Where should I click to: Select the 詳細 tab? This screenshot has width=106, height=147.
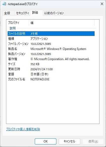click(x=35, y=13)
